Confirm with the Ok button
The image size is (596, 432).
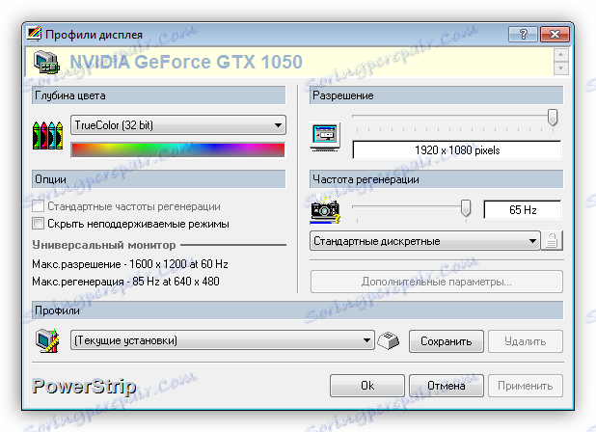tap(367, 386)
